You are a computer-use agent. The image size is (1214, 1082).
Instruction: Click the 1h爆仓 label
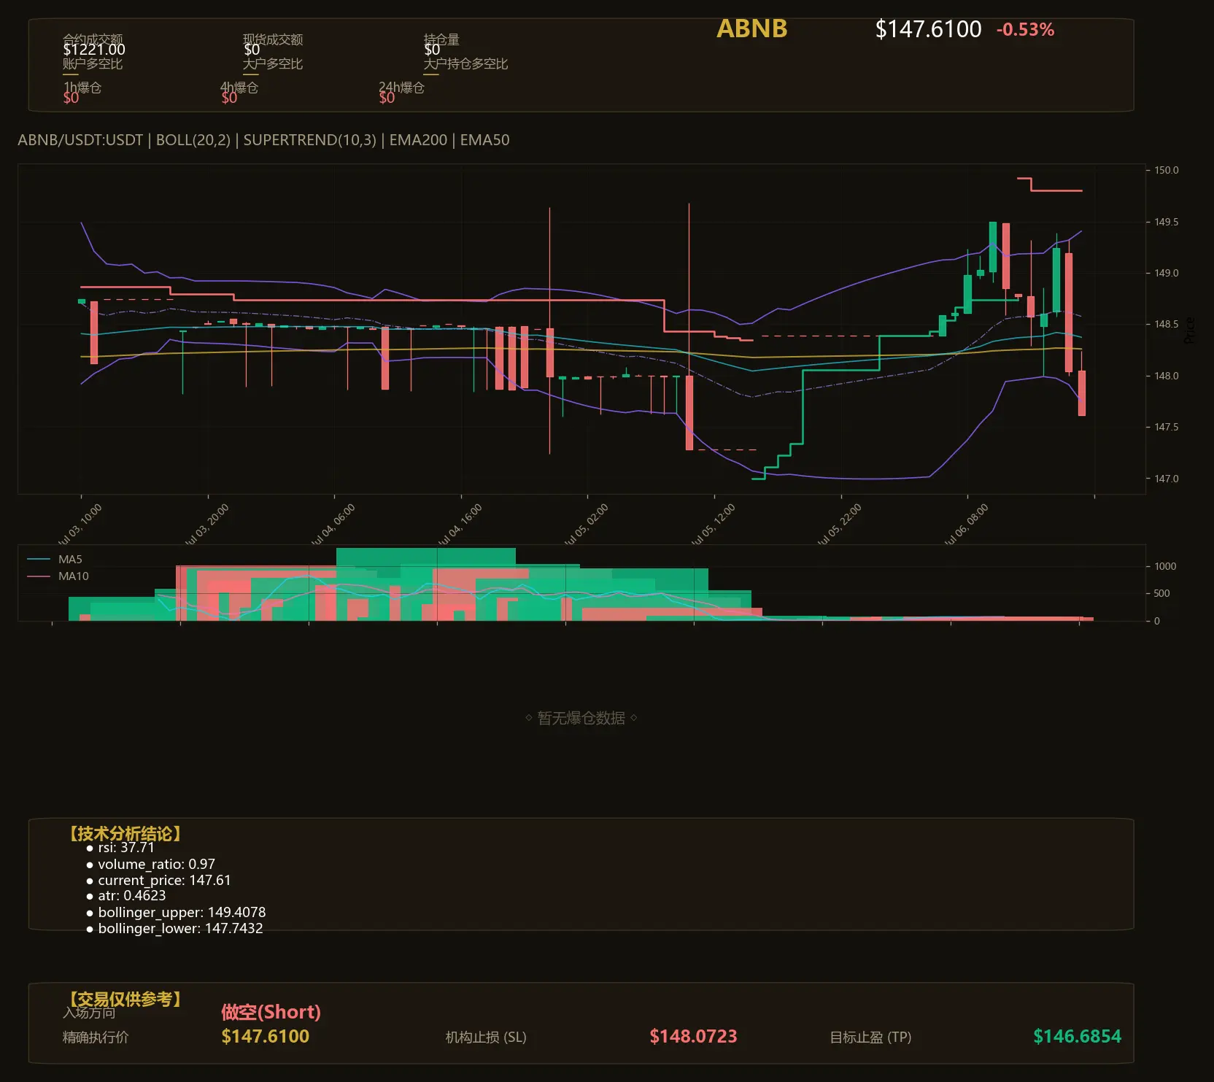click(82, 88)
